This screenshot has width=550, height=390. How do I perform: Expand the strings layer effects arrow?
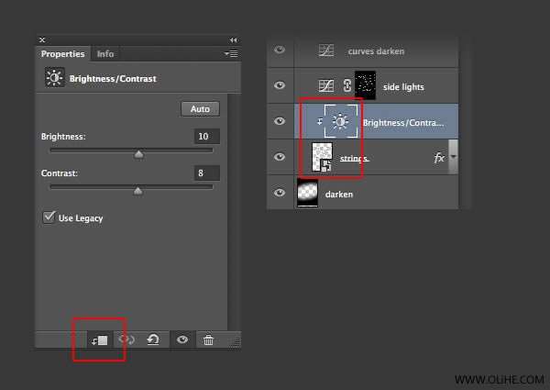pyautogui.click(x=452, y=158)
